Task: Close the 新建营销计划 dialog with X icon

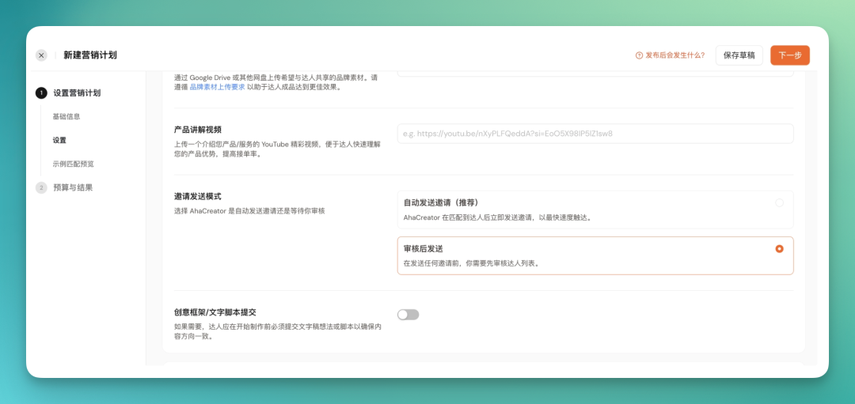Action: click(x=41, y=55)
